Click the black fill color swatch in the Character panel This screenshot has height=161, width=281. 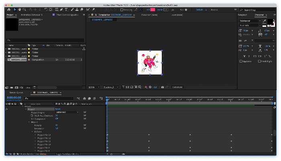coord(270,22)
